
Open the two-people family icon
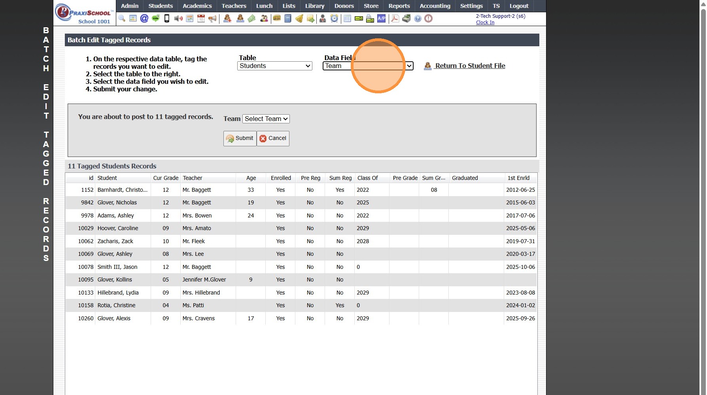pos(264,19)
